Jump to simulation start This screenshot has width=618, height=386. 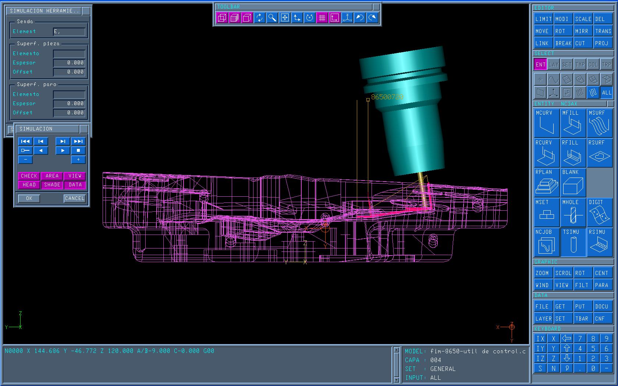point(25,141)
